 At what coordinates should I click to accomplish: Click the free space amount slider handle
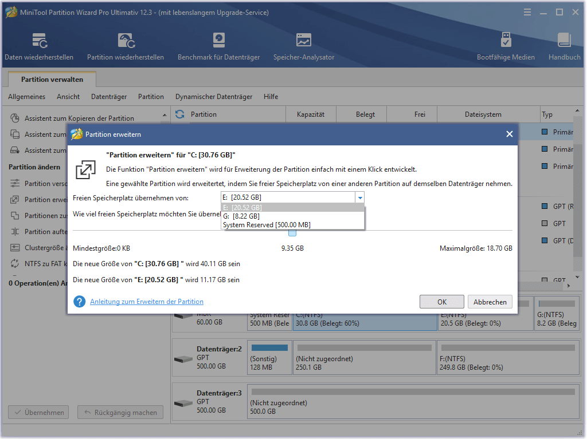[x=293, y=233]
